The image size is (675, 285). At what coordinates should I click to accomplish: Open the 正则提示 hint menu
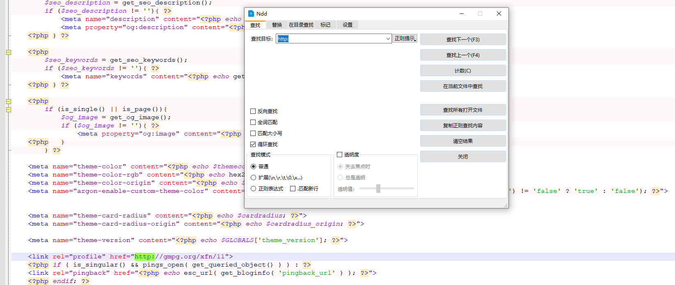click(x=405, y=38)
